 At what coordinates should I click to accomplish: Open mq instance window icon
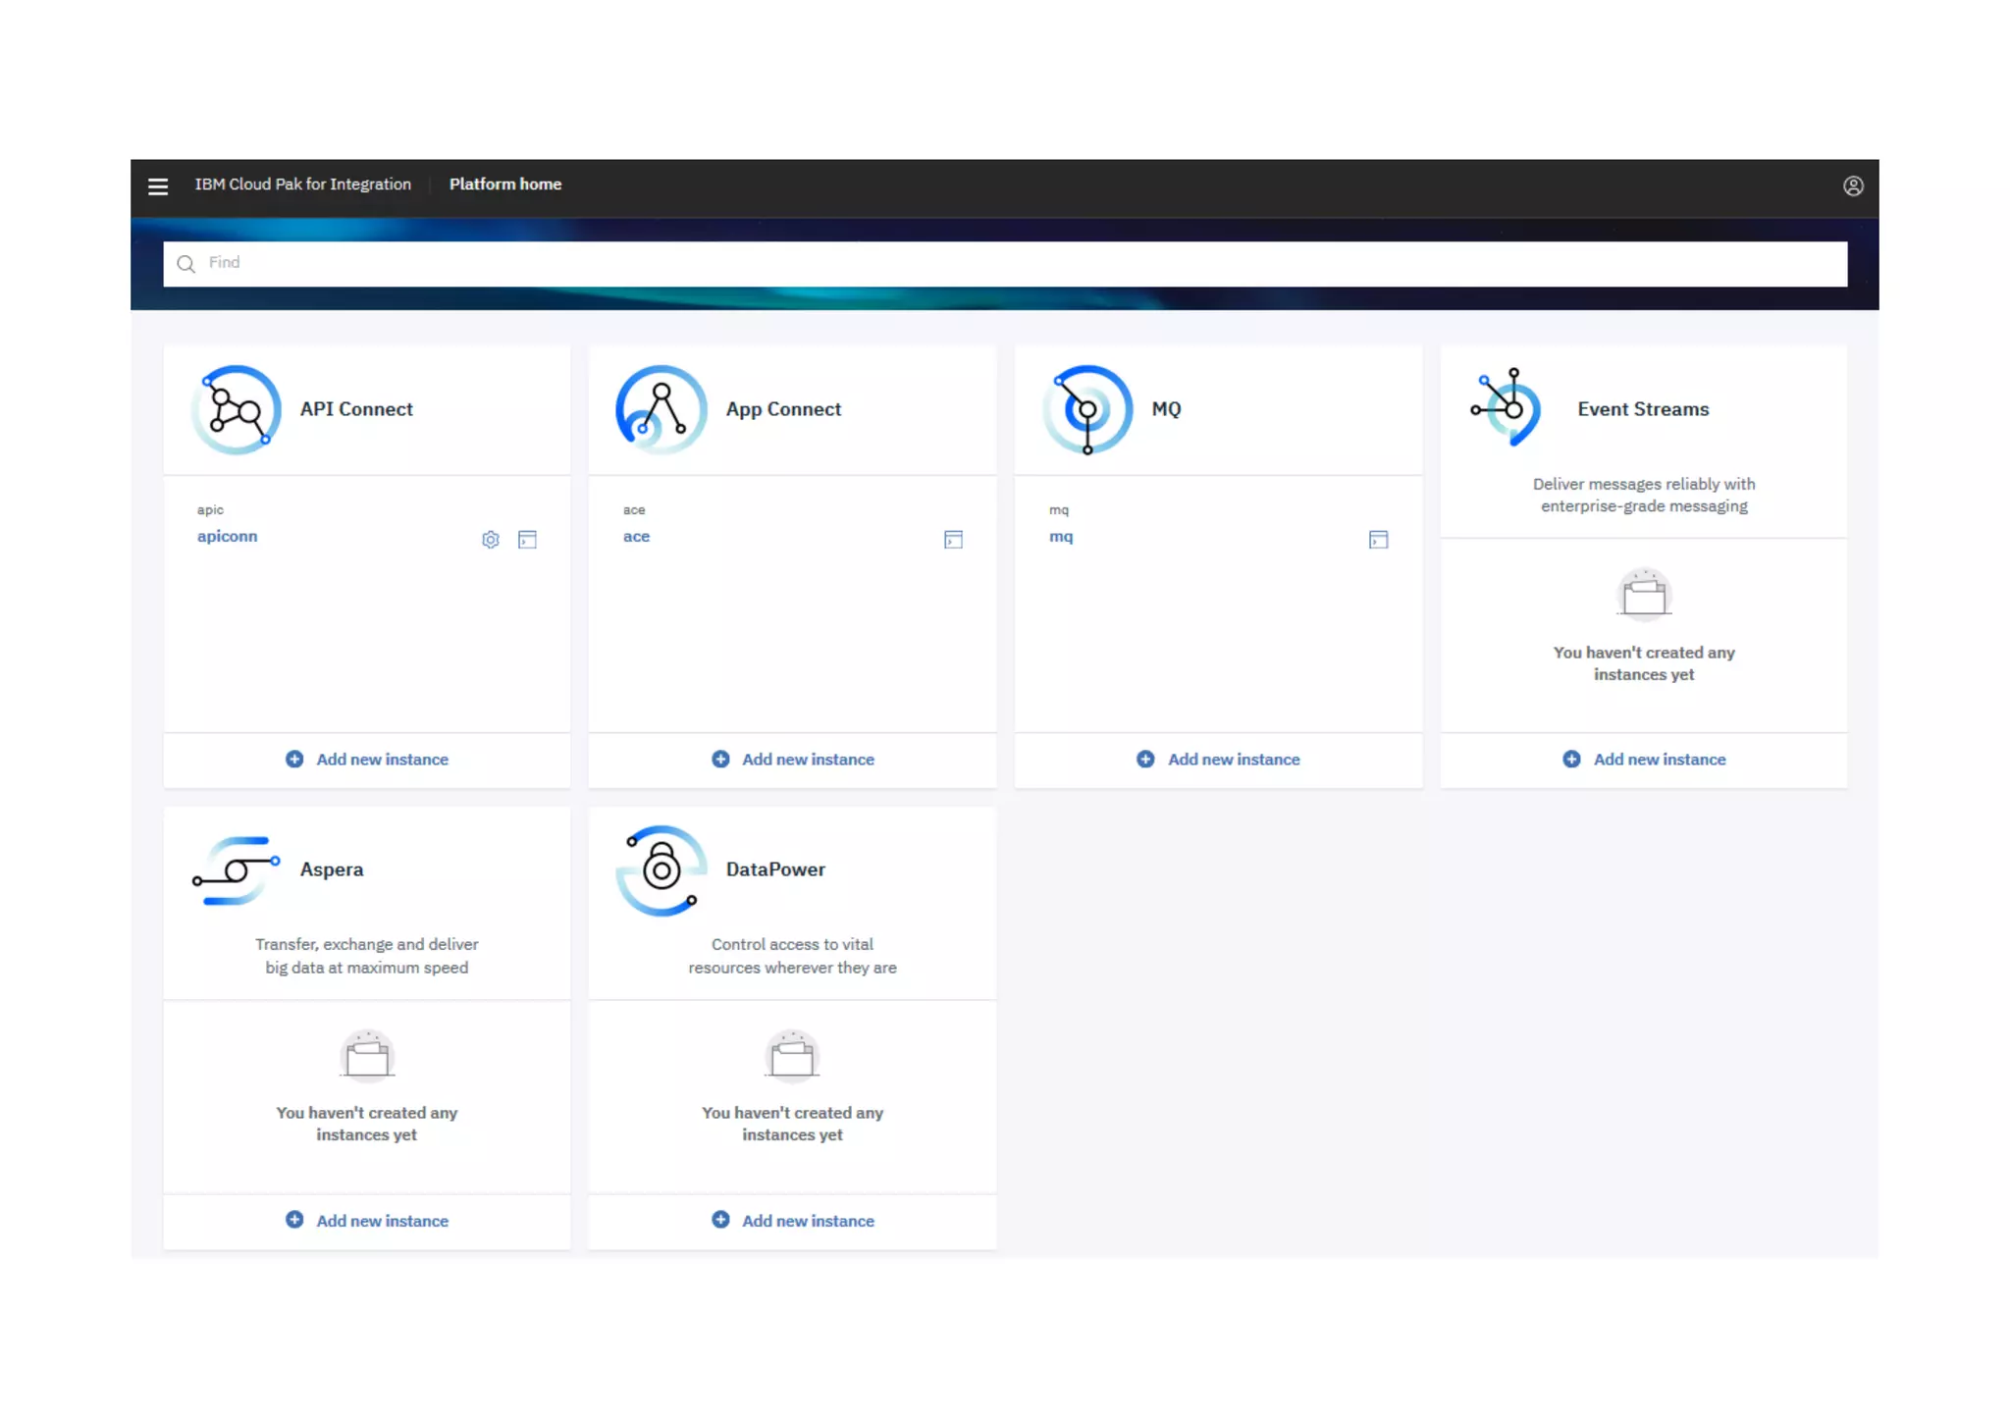(1378, 539)
